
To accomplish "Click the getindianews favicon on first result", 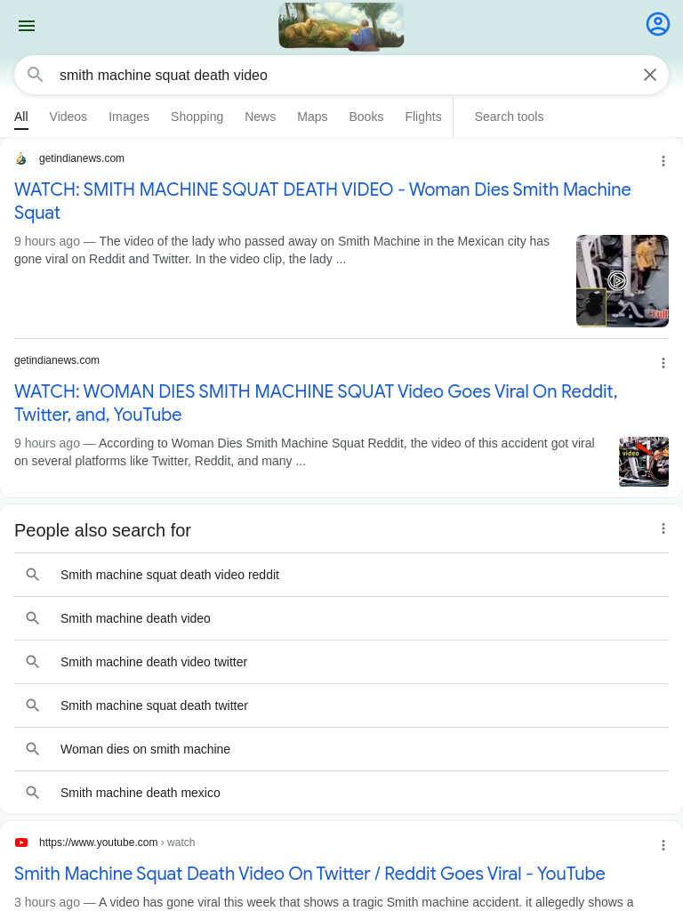I will coord(21,158).
